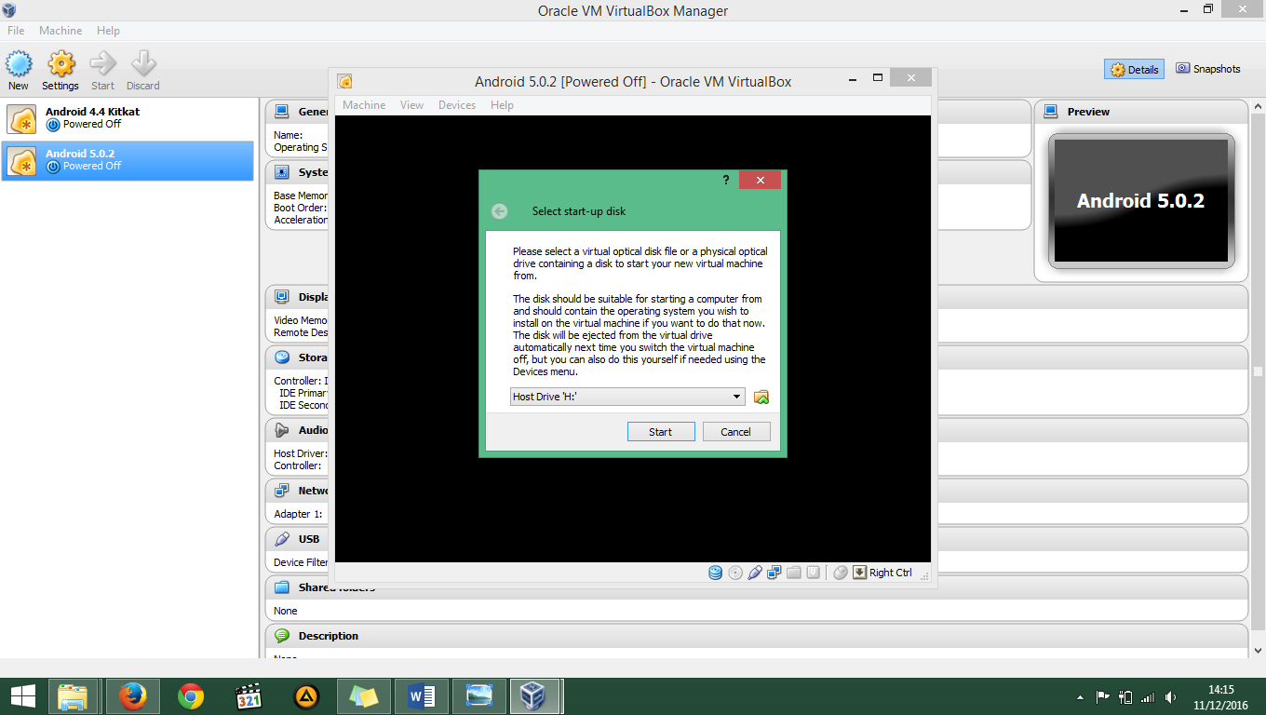Click the VirtualBox taskbar button
Image resolution: width=1266 pixels, height=715 pixels.
point(533,696)
